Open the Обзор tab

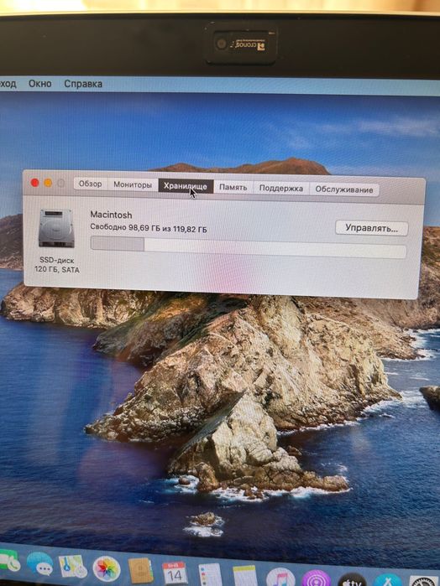90,184
